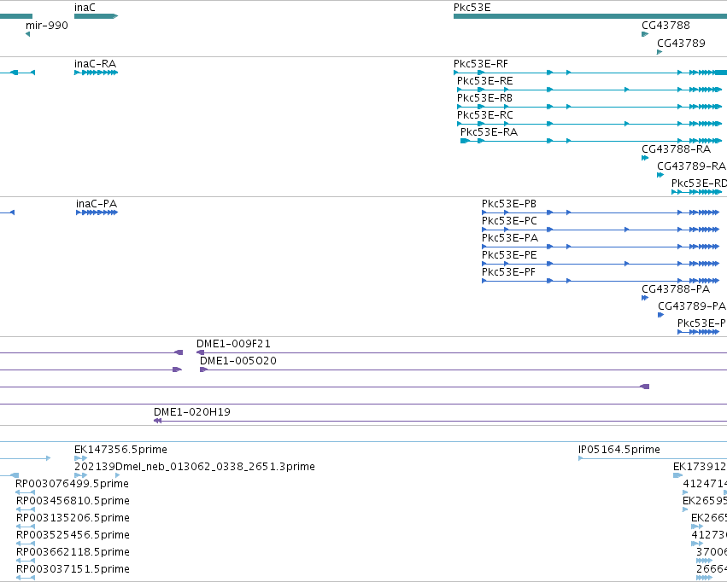This screenshot has height=582, width=727.
Task: Click the CG43789-PA protein glyph
Action: (660, 315)
